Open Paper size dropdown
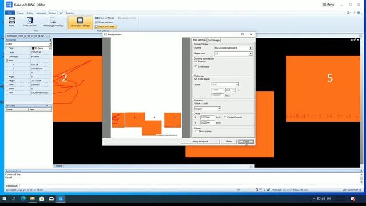This screenshot has height=206, width=366. tap(250, 54)
